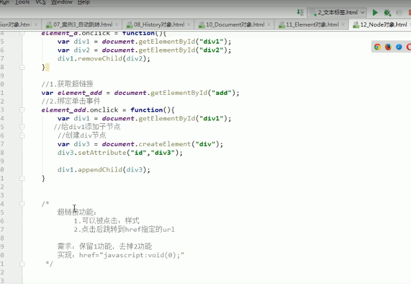The width and height of the screenshot is (411, 284).
Task: Open page preview in Chrome browser icon
Action: pos(377,47)
